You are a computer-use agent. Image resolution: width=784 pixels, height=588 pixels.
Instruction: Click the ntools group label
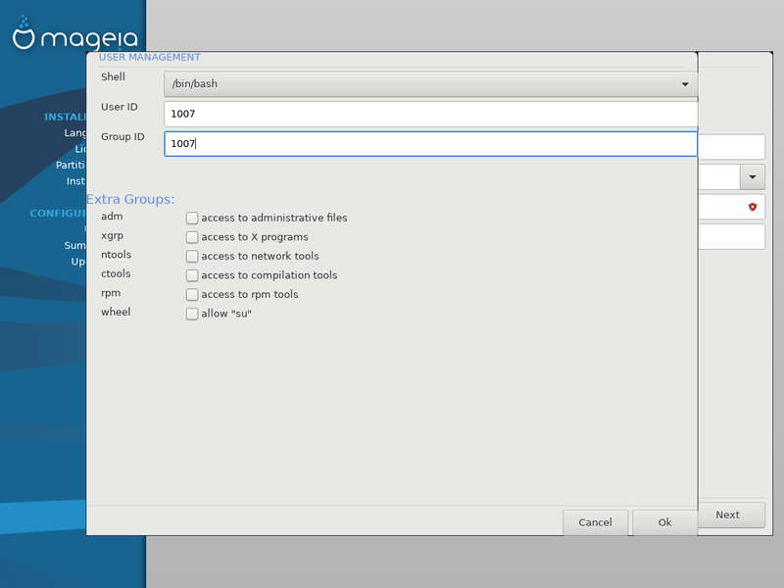coord(116,255)
